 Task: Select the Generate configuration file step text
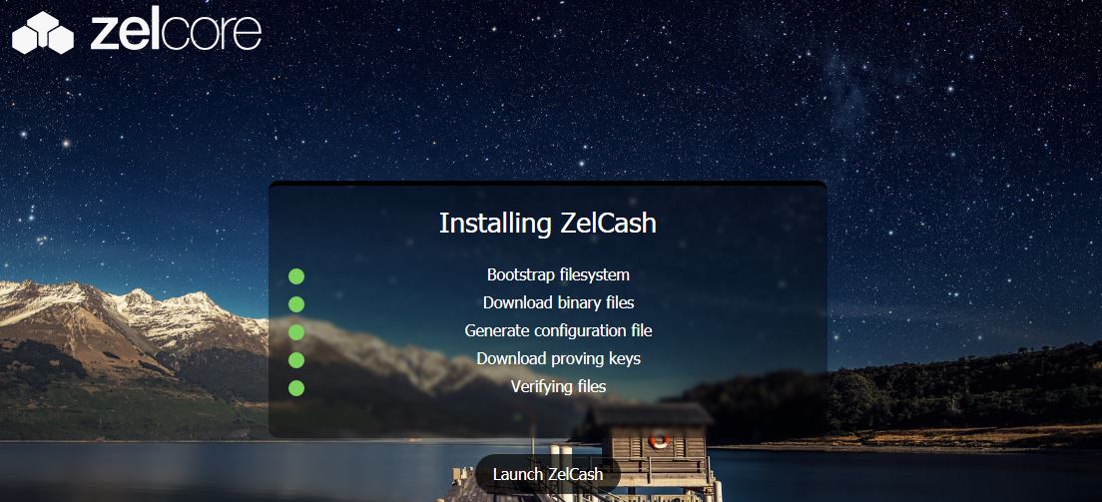tap(558, 330)
